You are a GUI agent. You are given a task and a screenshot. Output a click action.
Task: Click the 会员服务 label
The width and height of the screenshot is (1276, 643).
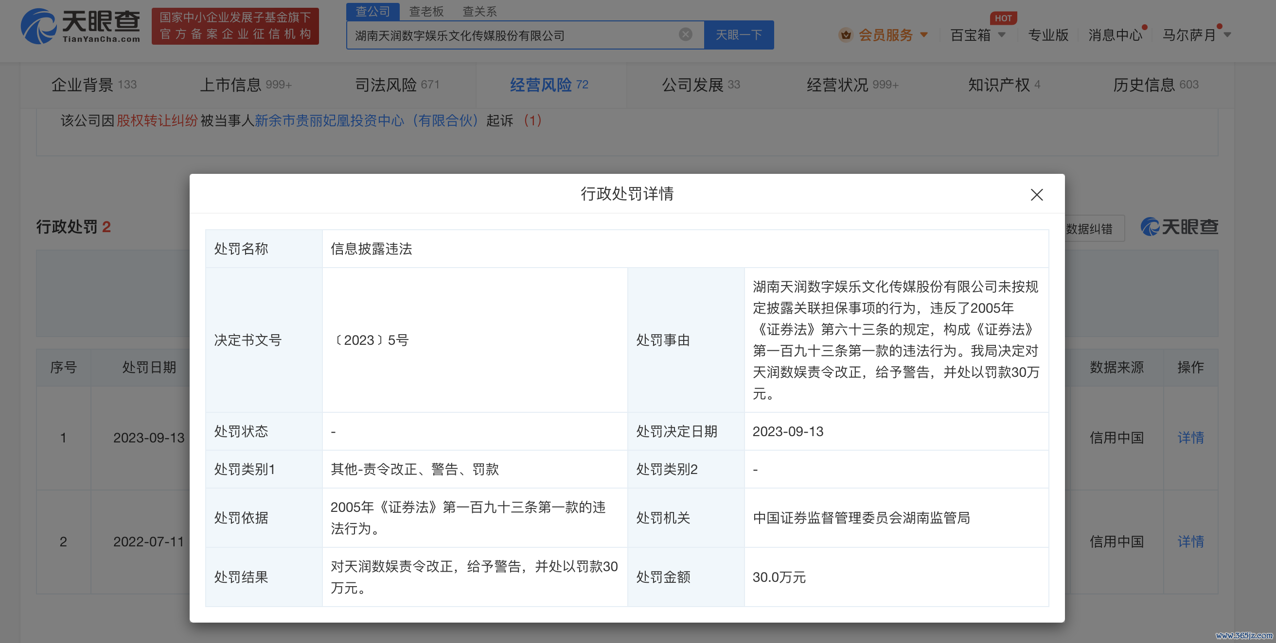(x=886, y=35)
